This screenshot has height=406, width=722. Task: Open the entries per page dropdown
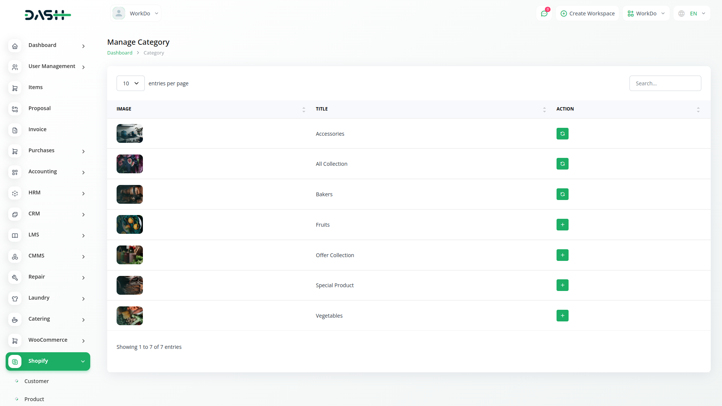pyautogui.click(x=130, y=83)
